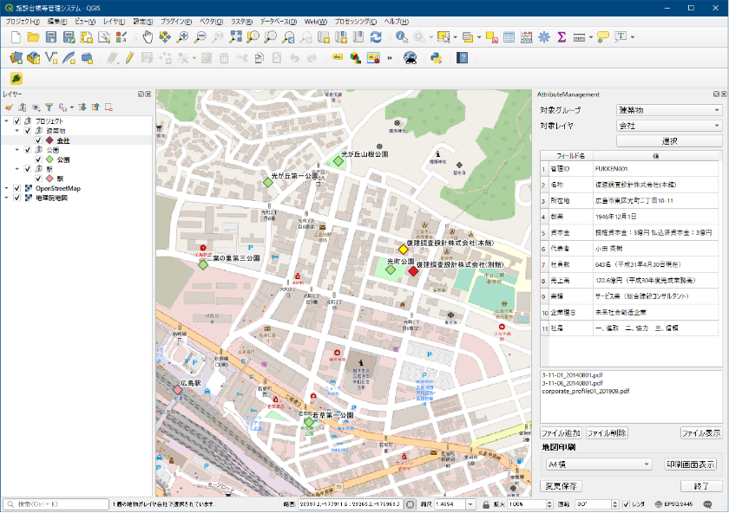This screenshot has width=729, height=513.
Task: Toggle the レンダ render checkbox
Action: [x=627, y=504]
